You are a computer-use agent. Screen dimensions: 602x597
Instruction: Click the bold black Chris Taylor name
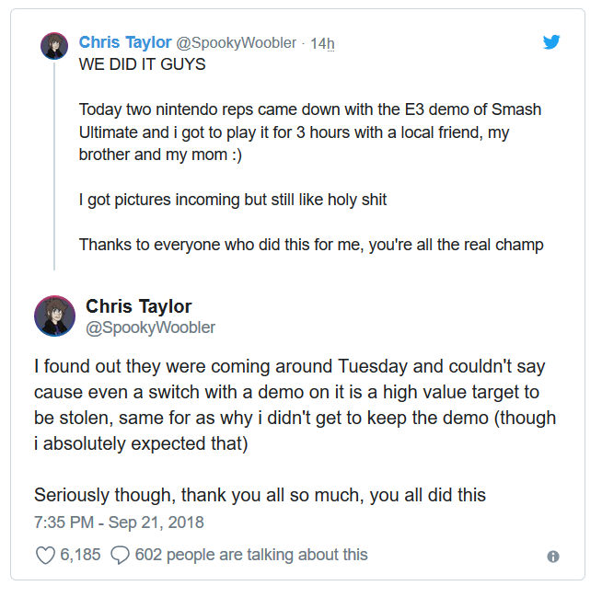click(139, 306)
